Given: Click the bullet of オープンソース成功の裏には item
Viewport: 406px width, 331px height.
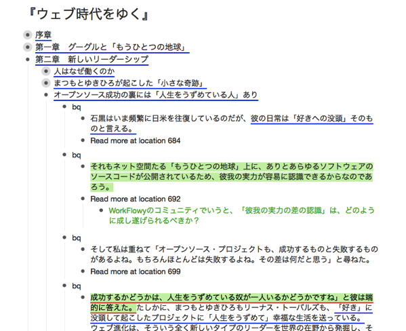Looking at the screenshot, I should coord(46,95).
